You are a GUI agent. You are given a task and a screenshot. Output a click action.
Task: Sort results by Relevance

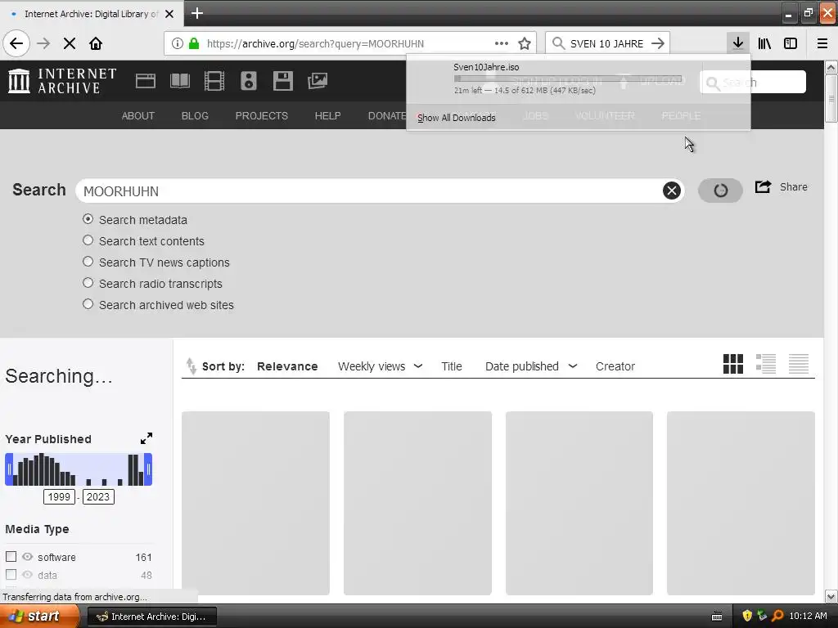tap(287, 366)
